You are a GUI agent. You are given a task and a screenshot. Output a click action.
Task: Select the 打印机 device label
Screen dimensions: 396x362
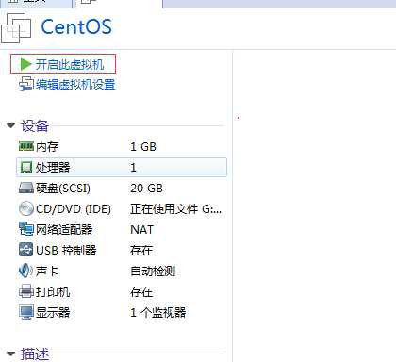click(x=53, y=291)
